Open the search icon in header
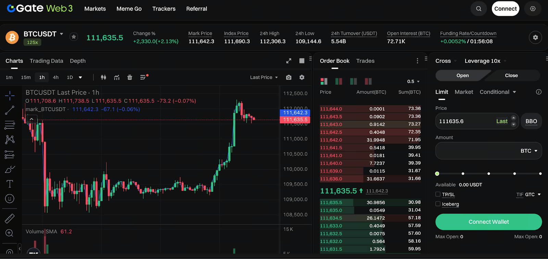Viewport: 548px width, 259px height. (478, 9)
